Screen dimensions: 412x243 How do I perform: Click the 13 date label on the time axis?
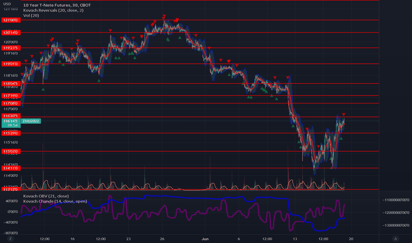pos(295,239)
